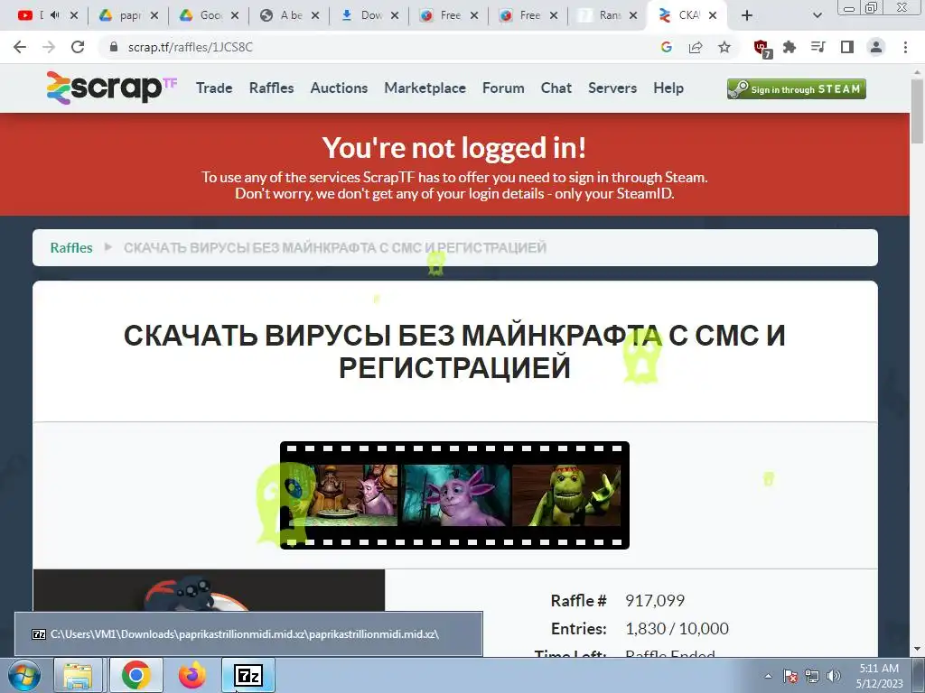Open the uBlock Origin extension icon
The image size is (925, 693).
pyautogui.click(x=761, y=49)
